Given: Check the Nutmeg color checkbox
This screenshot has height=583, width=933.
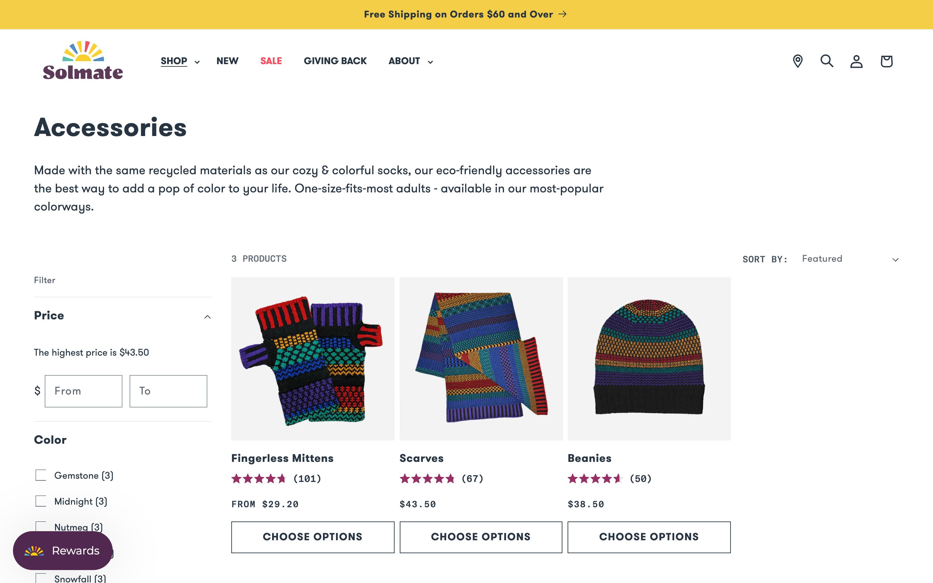Looking at the screenshot, I should (x=40, y=527).
